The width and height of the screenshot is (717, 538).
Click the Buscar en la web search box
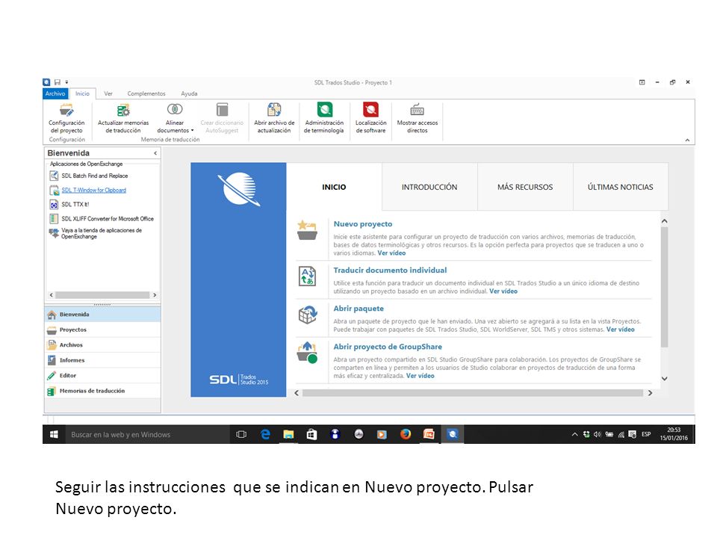click(x=147, y=434)
